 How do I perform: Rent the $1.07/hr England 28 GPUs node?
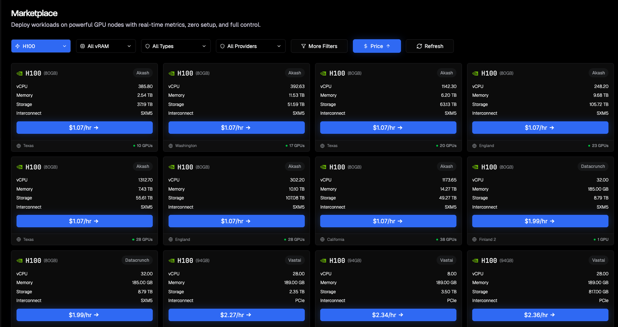[x=236, y=221]
